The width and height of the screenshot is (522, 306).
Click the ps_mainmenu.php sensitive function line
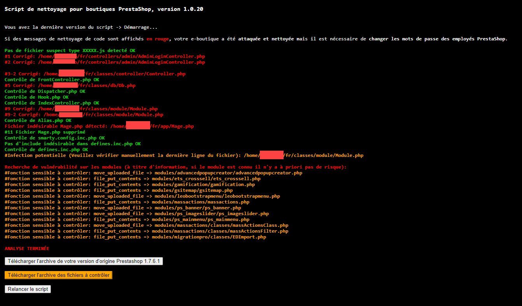coord(127,219)
